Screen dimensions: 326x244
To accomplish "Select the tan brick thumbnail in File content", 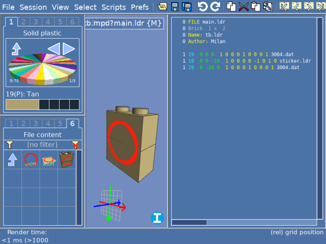I will point(66,160).
